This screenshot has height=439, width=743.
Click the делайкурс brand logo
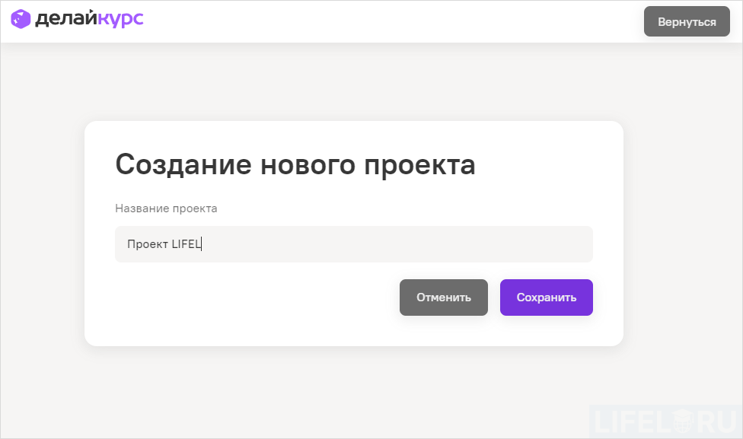point(76,18)
